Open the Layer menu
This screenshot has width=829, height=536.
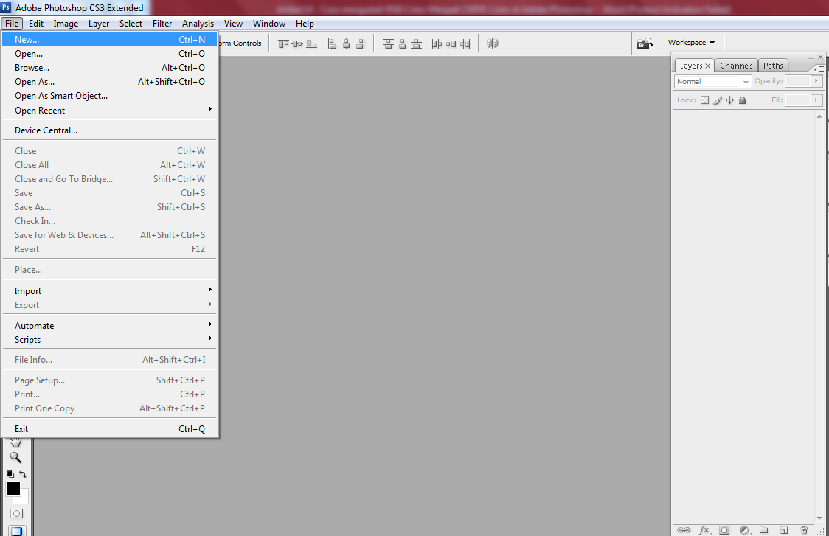99,24
